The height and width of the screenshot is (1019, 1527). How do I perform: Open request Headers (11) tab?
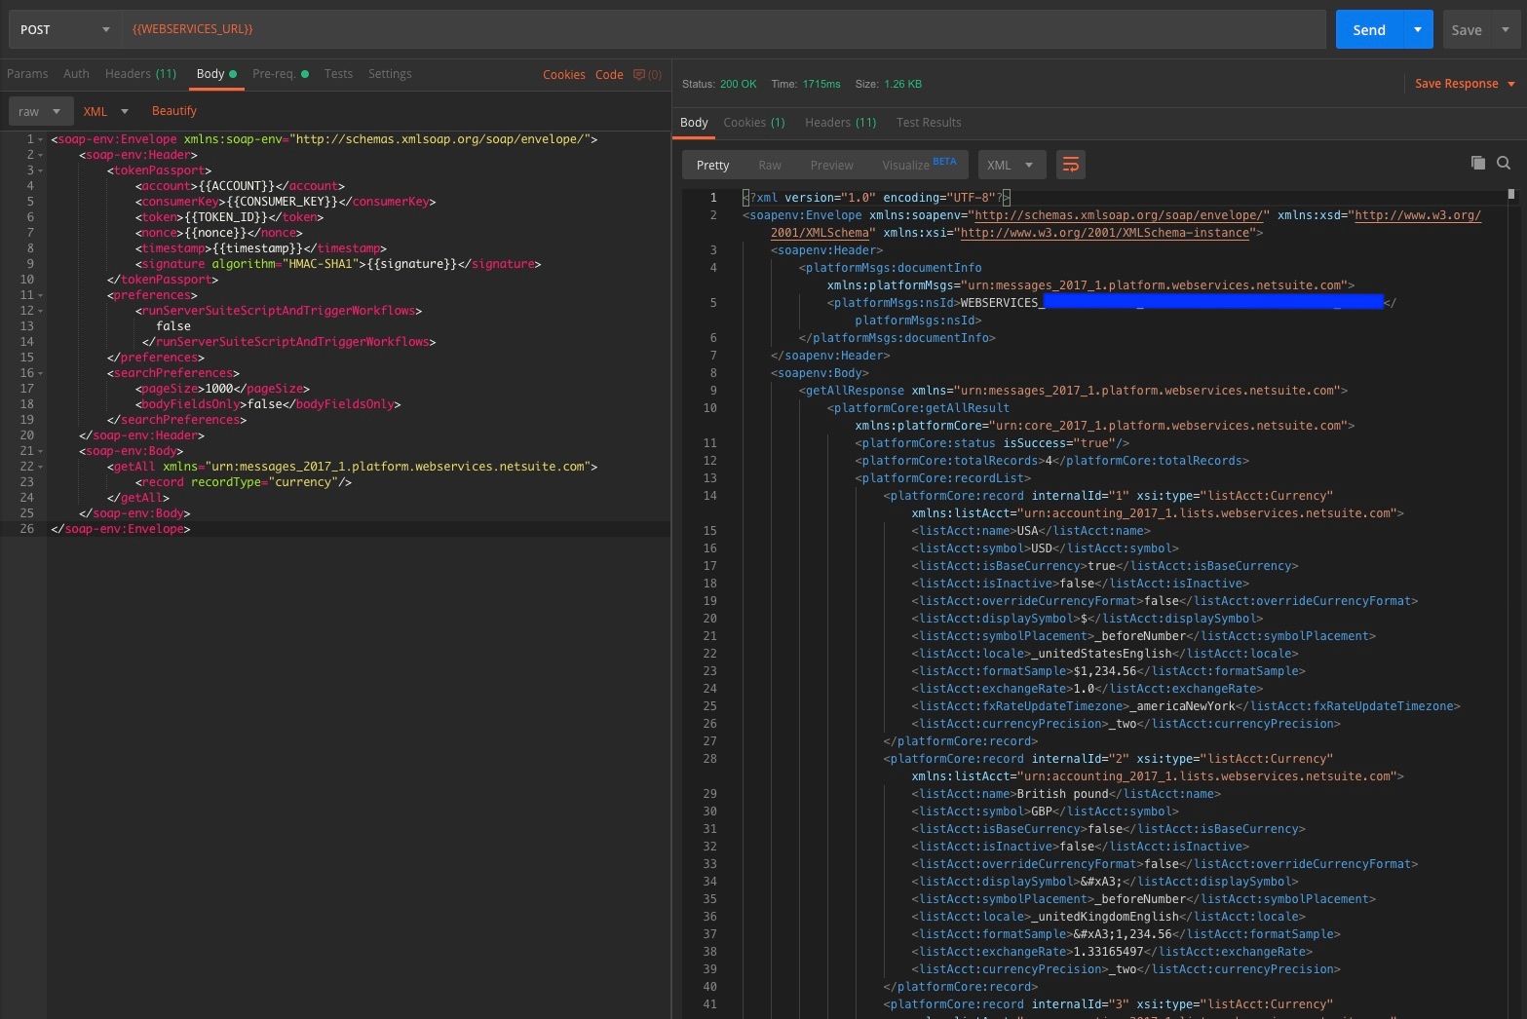140,74
